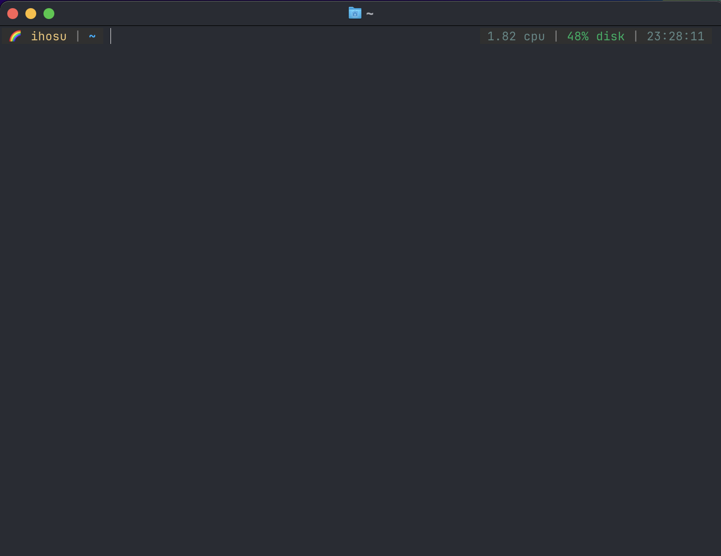Click the rainbow icon in the prompt
Image resolution: width=721 pixels, height=556 pixels.
15,36
